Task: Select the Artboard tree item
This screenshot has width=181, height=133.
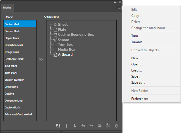Action: click(x=65, y=54)
